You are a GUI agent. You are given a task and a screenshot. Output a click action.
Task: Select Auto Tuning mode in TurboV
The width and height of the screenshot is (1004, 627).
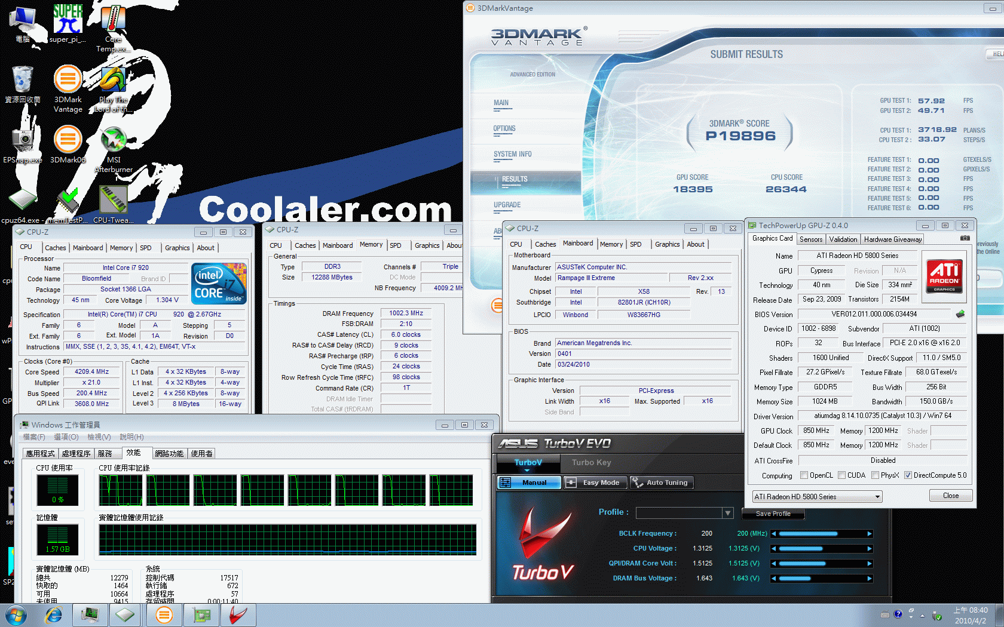tap(661, 482)
